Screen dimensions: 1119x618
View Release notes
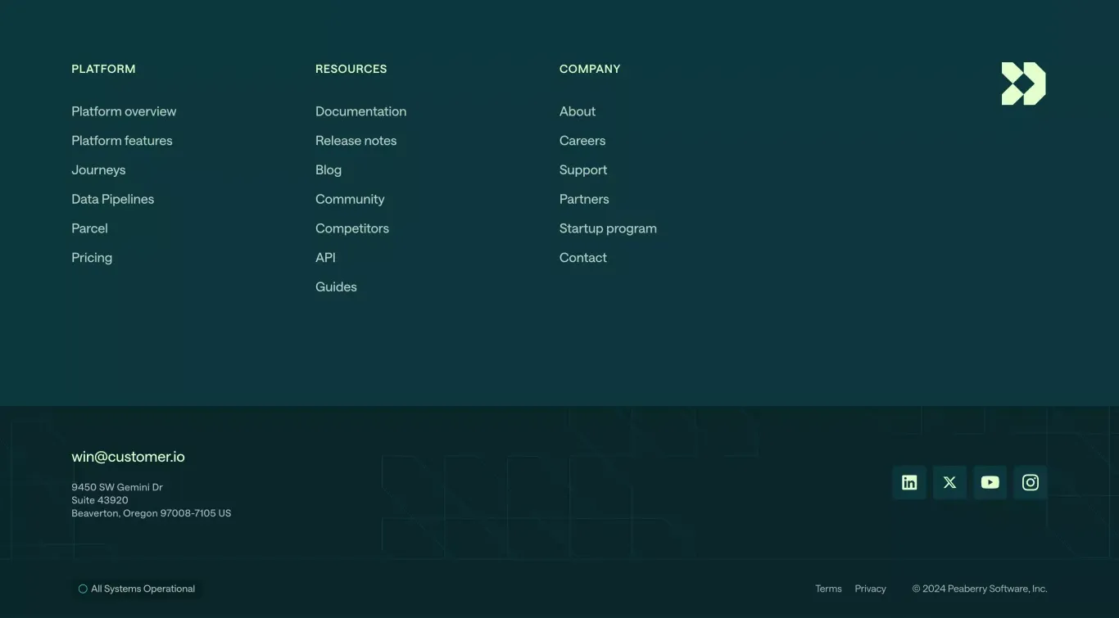coord(356,141)
